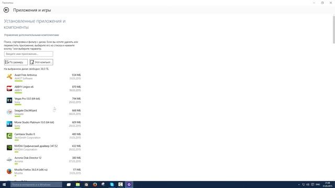
Task: Click the 'Приложения и игры' page title
Action: click(32, 10)
